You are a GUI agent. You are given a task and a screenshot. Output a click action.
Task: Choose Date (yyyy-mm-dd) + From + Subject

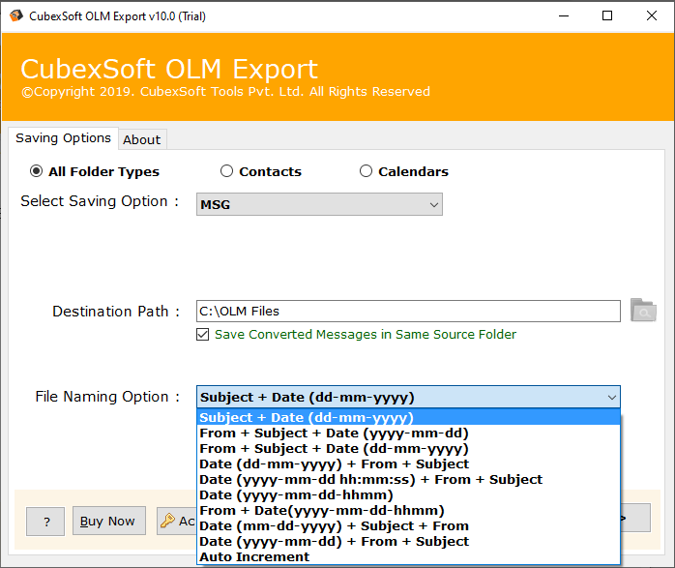tap(408, 541)
